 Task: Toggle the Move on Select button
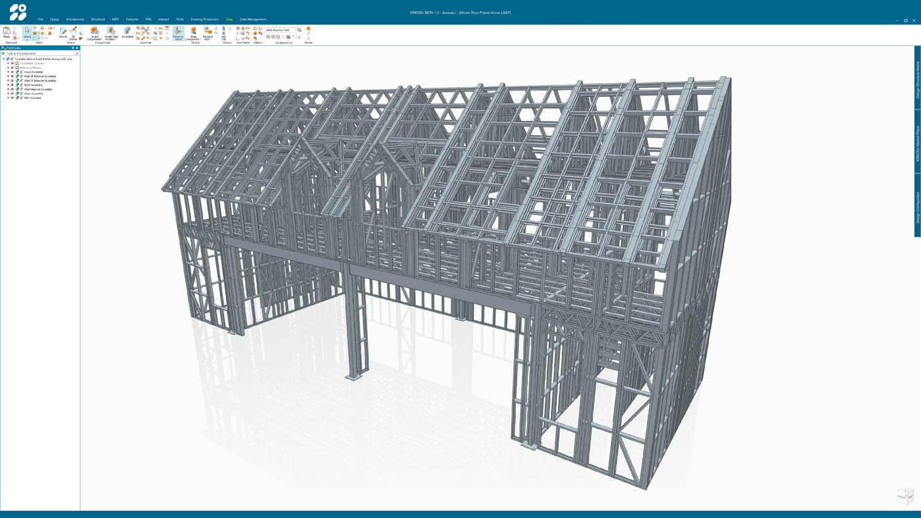click(178, 33)
